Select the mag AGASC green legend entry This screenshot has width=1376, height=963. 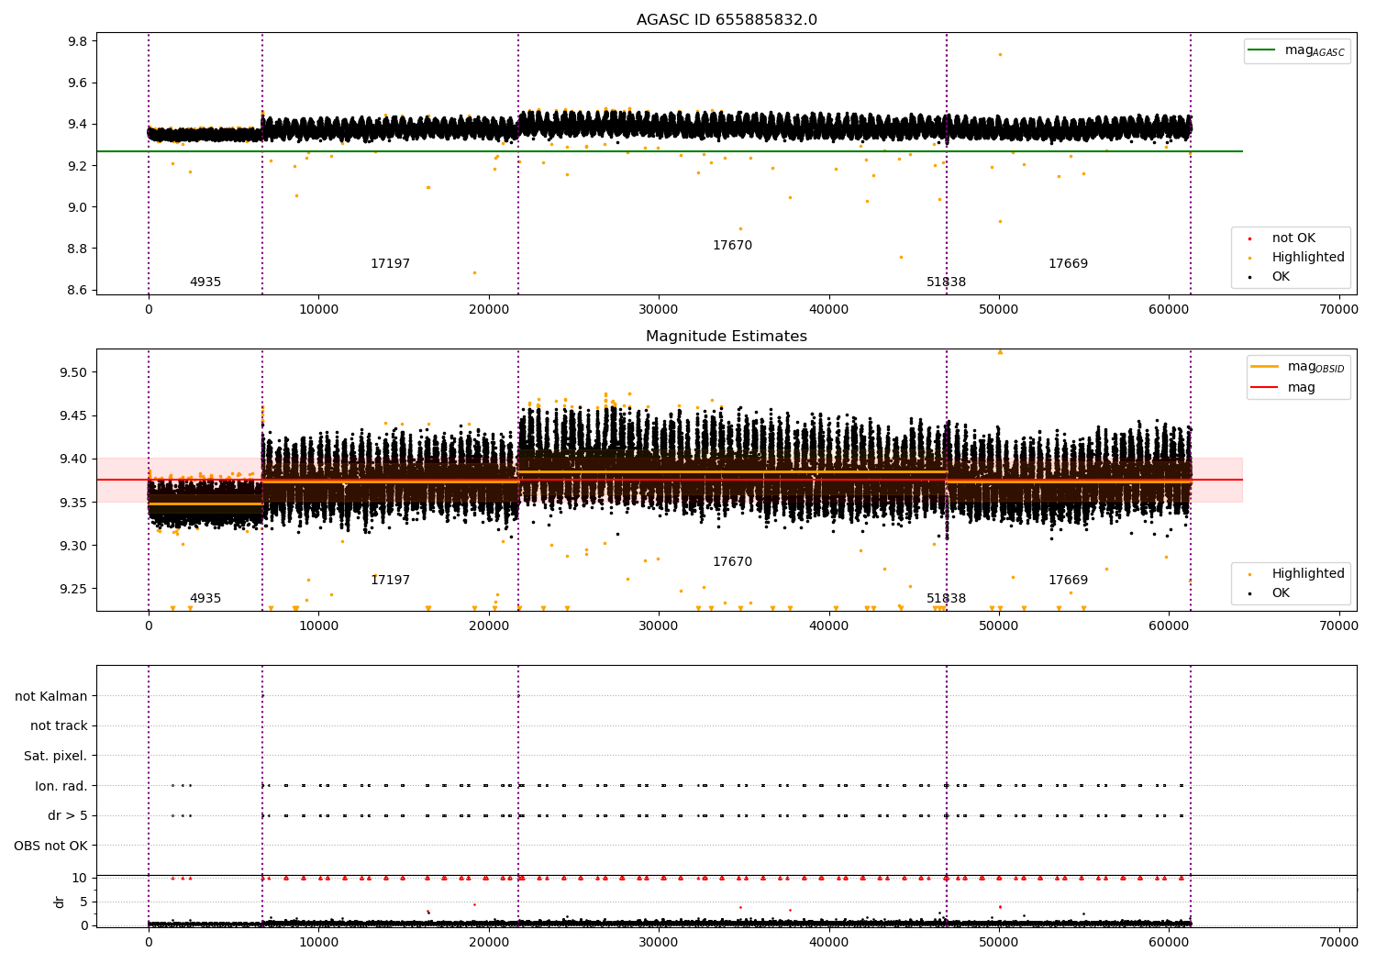coord(1297,50)
